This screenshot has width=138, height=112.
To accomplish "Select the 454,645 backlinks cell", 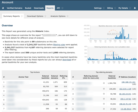I will click(45, 100).
